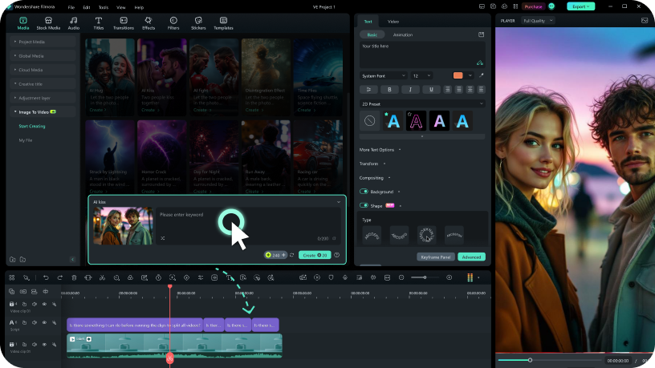655x368 pixels.
Task: Add a keyframe with the diamond icon
Action: [187, 278]
